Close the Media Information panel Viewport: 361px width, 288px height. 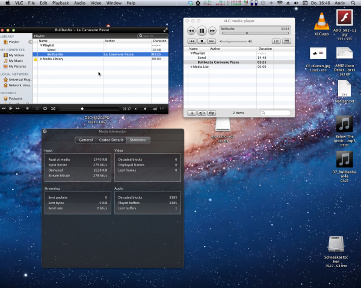[x=45, y=131]
